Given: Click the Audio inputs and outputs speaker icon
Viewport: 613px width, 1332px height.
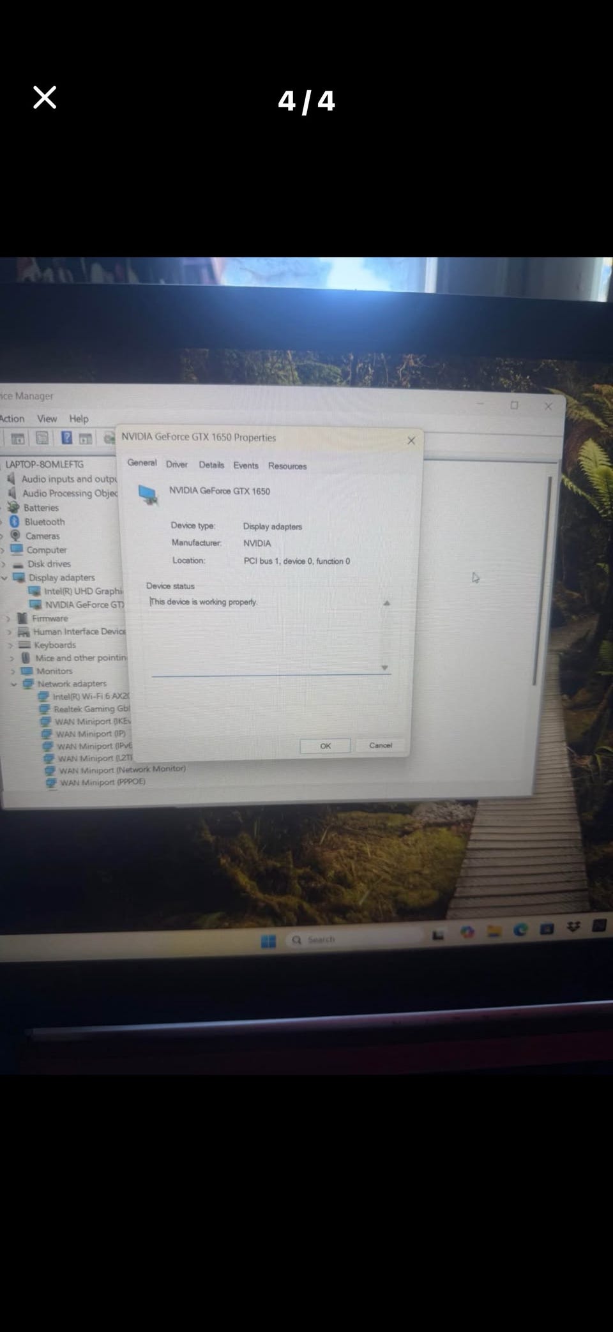Looking at the screenshot, I should click(11, 479).
